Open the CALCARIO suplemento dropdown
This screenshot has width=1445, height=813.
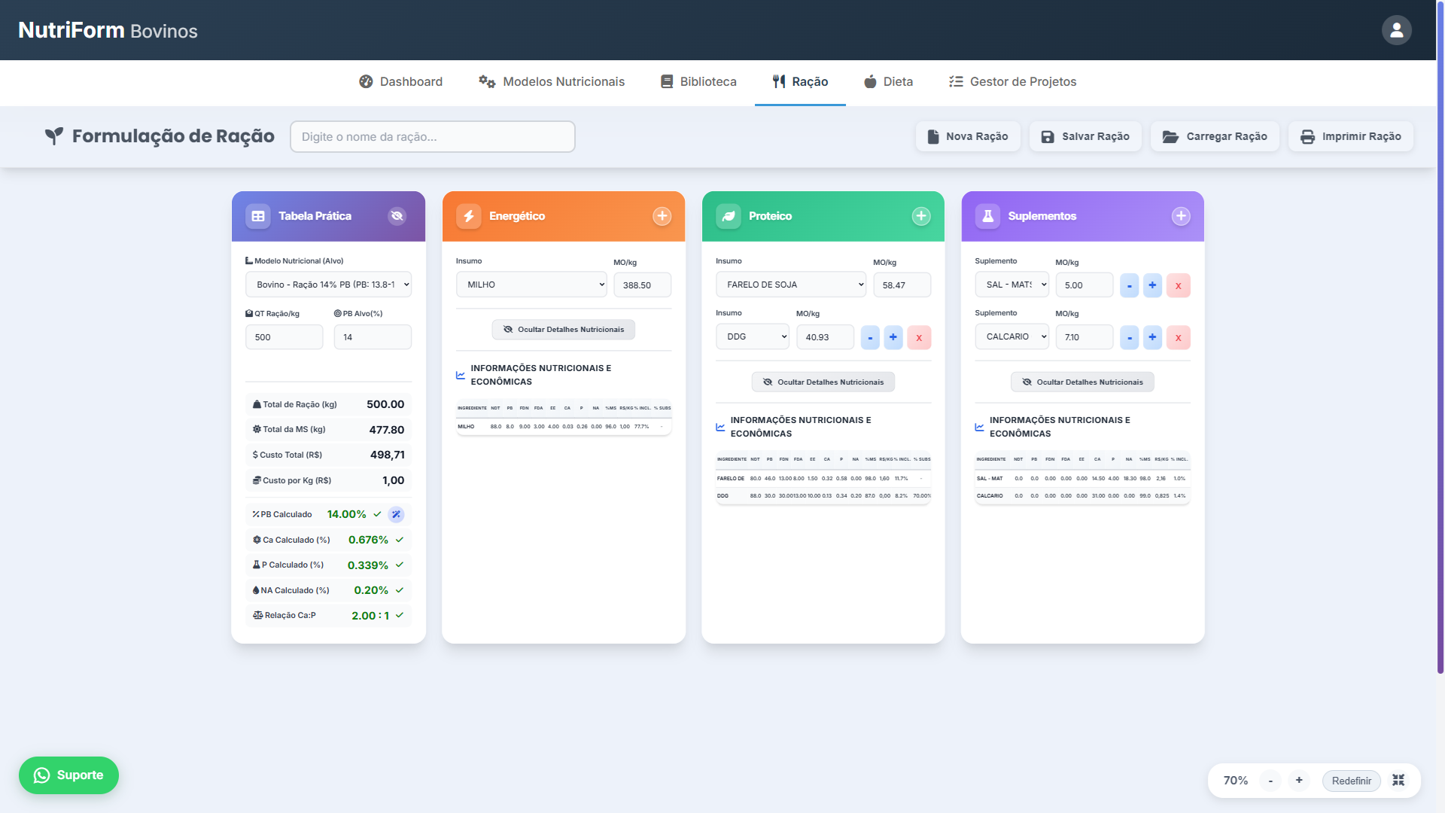pos(1011,336)
